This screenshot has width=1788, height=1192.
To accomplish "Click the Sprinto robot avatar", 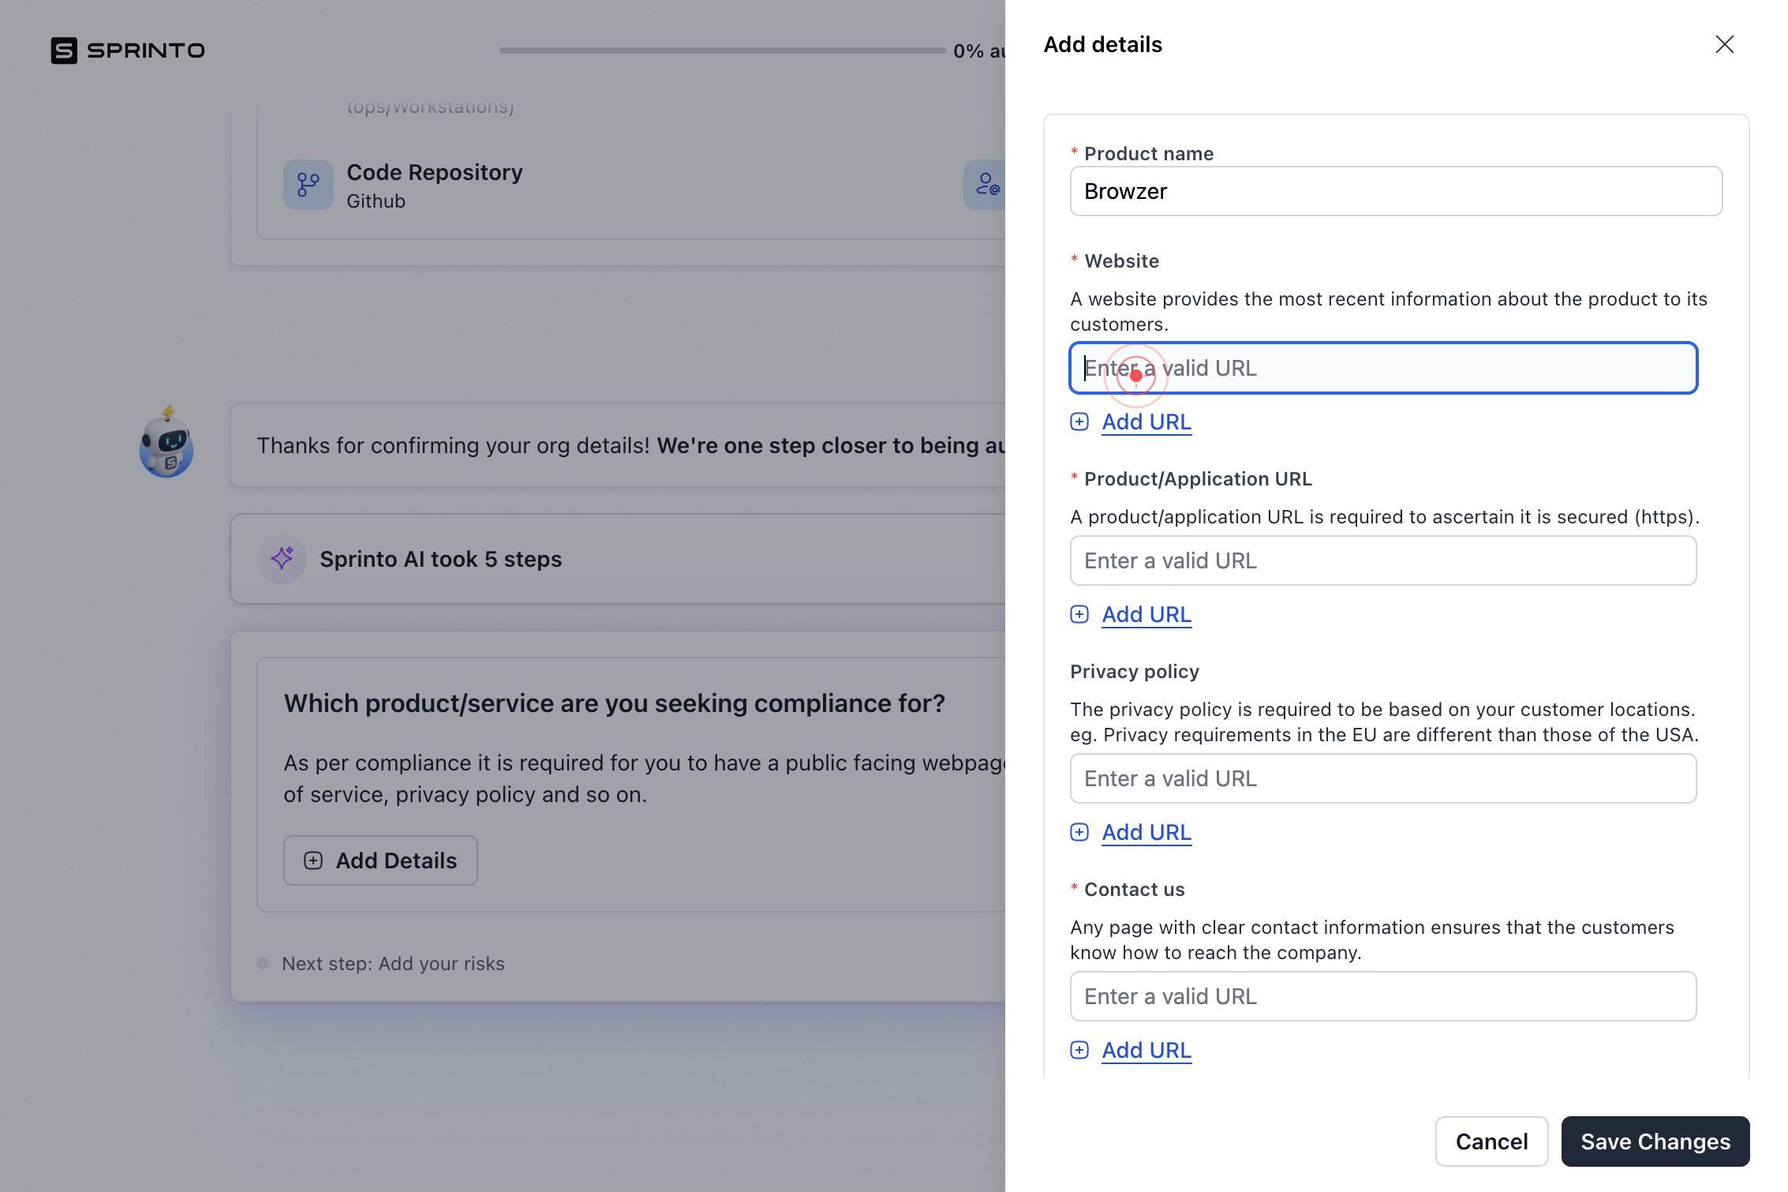I will [x=166, y=442].
